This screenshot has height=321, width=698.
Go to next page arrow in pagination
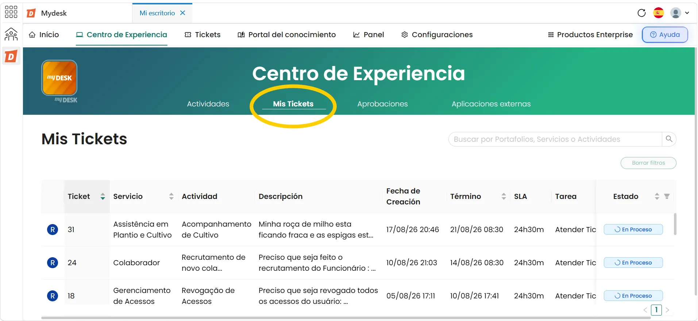pyautogui.click(x=667, y=310)
